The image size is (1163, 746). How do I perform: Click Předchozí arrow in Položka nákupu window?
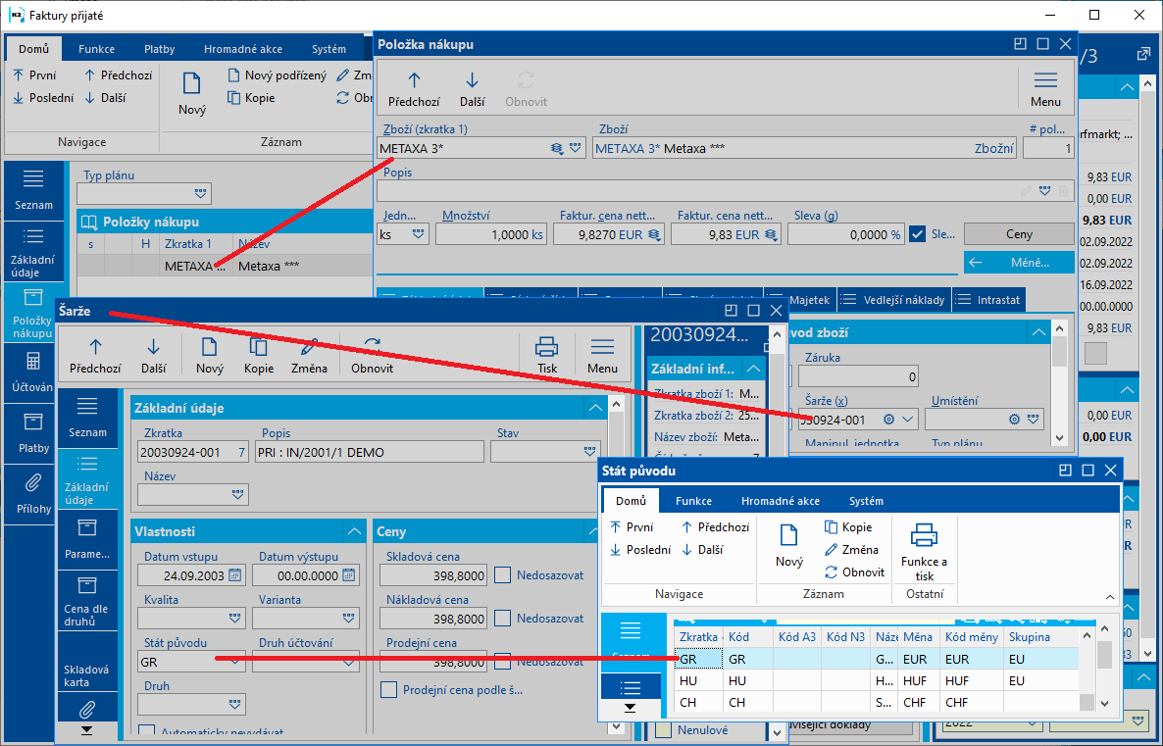point(414,88)
